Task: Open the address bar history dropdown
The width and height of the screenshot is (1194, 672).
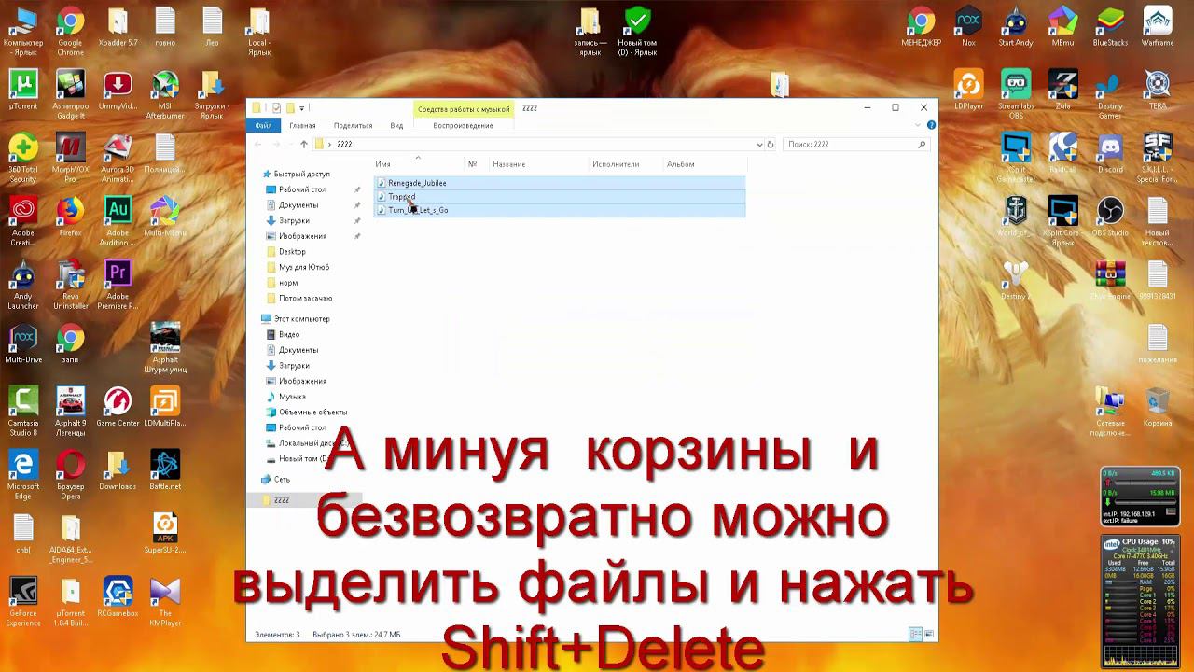Action: point(759,145)
